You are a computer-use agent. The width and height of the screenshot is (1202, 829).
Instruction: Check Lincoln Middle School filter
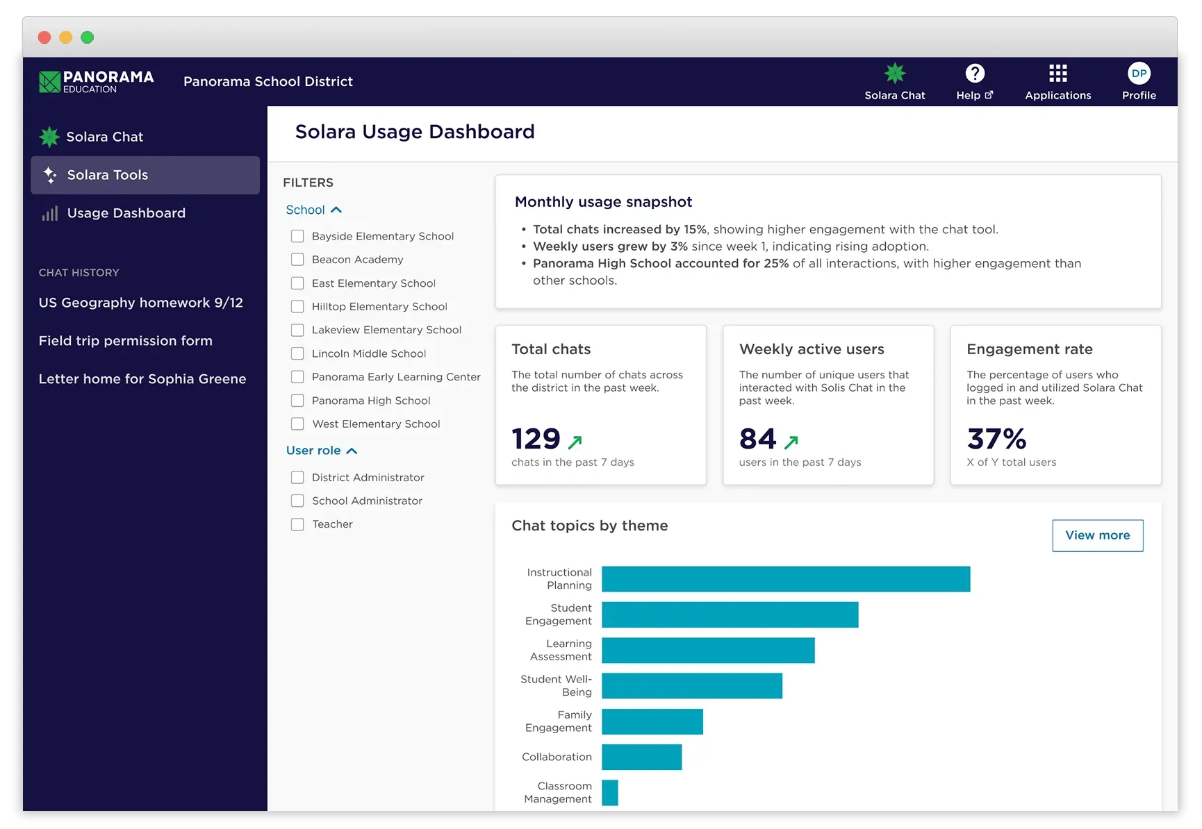297,353
